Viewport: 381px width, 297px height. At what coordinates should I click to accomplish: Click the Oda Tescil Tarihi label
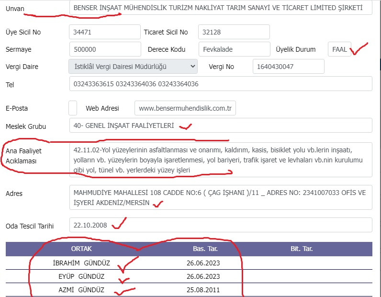pyautogui.click(x=30, y=226)
